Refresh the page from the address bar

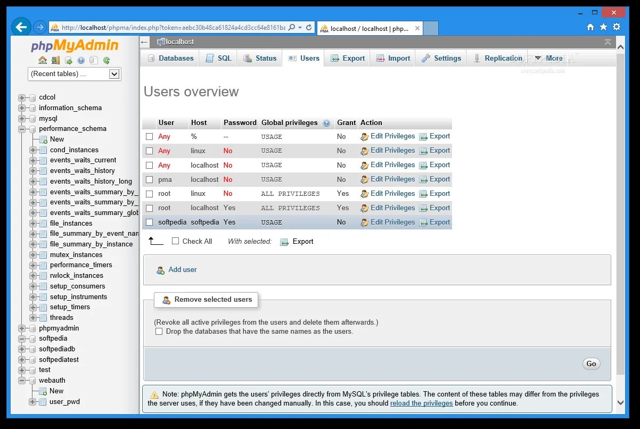pyautogui.click(x=309, y=27)
